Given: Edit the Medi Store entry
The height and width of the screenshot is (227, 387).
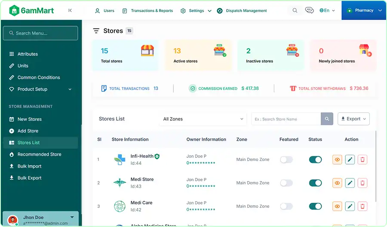Looking at the screenshot, I should click(350, 183).
